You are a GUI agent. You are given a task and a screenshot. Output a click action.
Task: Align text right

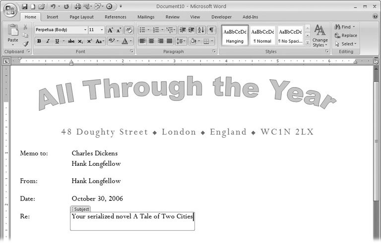(x=160, y=41)
